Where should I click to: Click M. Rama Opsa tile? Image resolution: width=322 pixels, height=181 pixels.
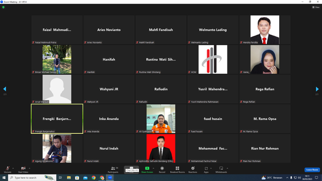point(265,119)
